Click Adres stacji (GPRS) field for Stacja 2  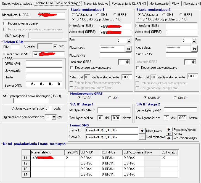182,33
